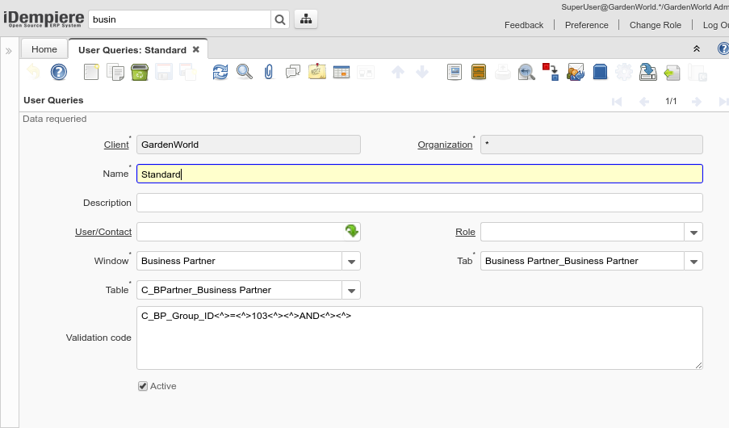Switch to the Home tab
Screen dimensions: 729x428
pos(44,49)
